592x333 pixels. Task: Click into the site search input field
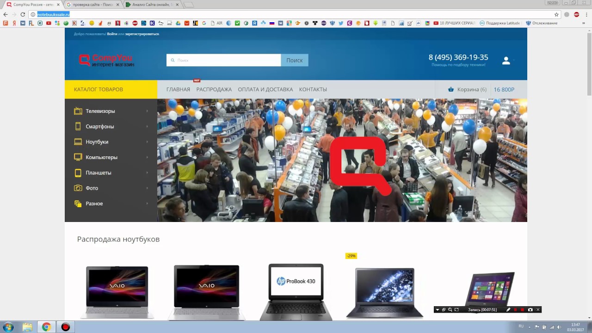(224, 60)
